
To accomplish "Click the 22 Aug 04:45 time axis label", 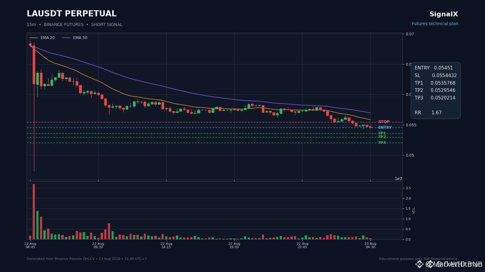I will [30, 245].
